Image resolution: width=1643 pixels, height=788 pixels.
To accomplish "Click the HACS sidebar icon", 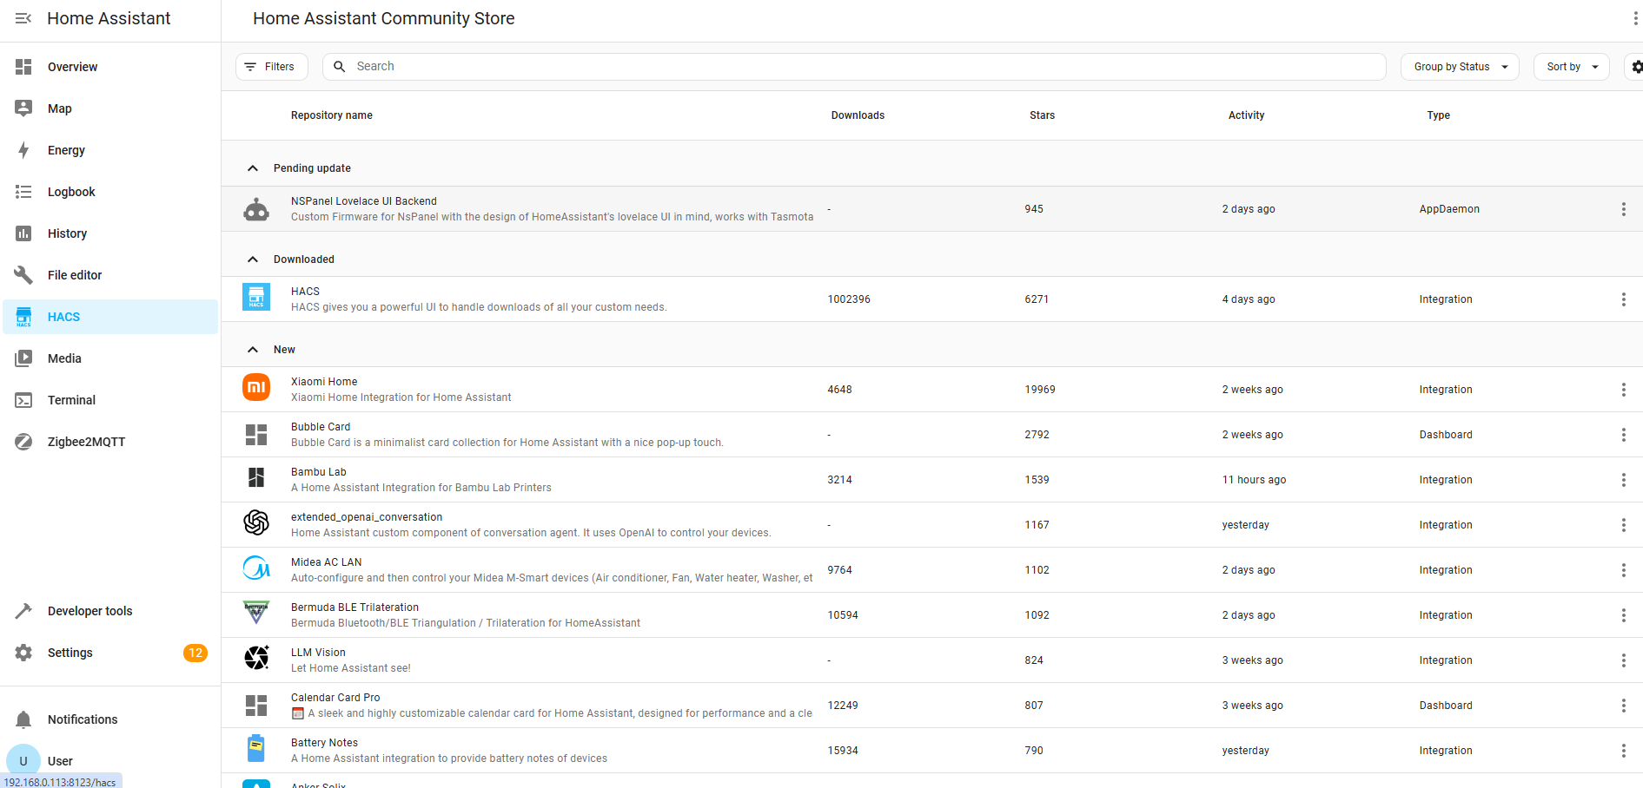I will [x=23, y=317].
